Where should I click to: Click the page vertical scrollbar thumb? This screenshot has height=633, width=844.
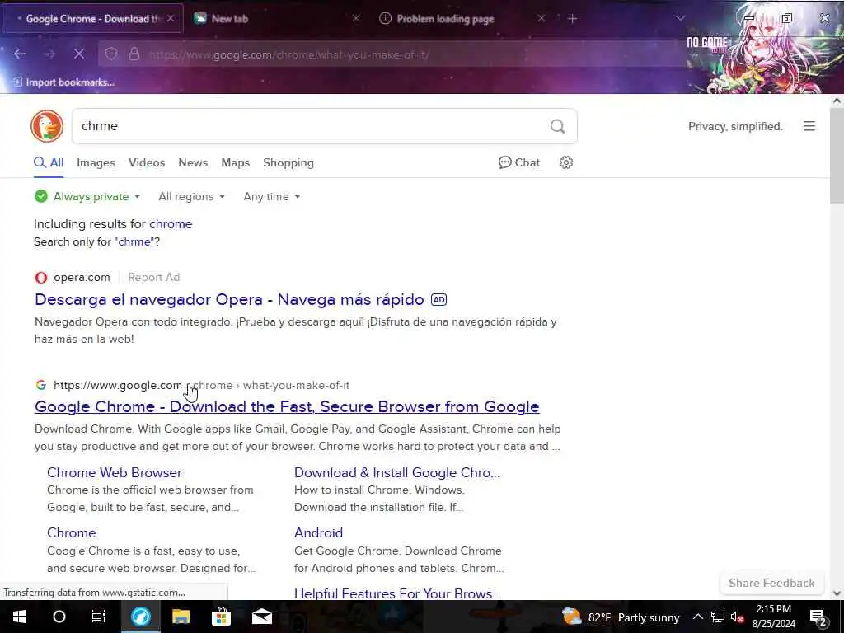837,156
